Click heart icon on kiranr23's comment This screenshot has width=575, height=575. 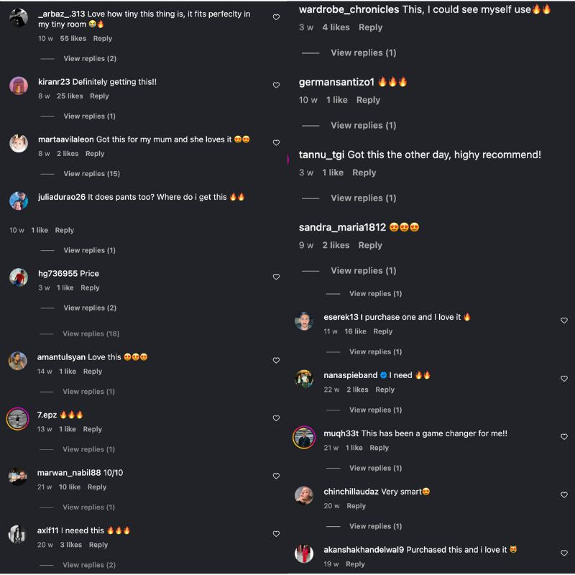pyautogui.click(x=276, y=85)
